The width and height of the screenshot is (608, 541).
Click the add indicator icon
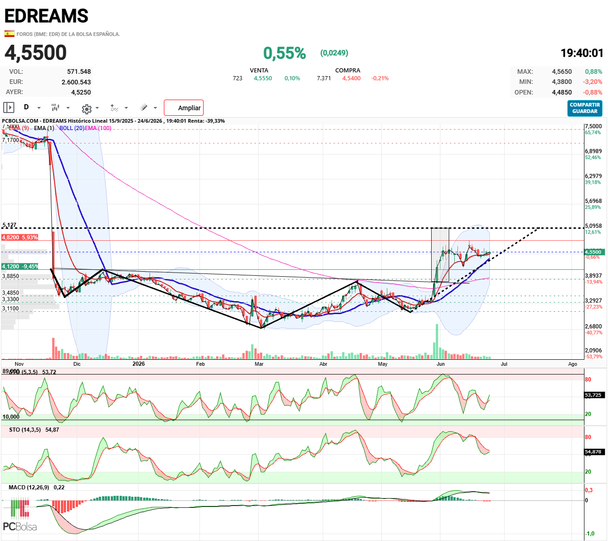click(x=114, y=107)
